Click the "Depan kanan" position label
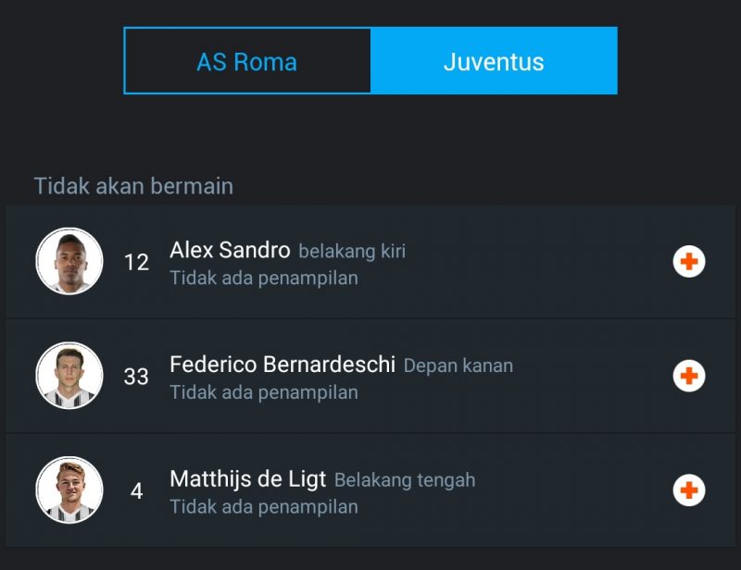741x570 pixels. (458, 366)
